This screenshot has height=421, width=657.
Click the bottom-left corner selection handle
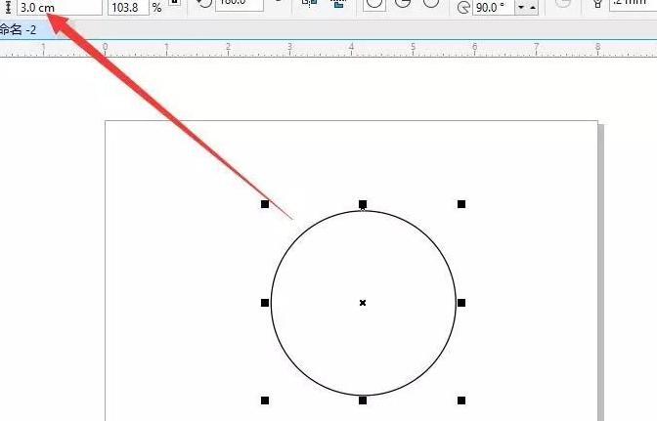[x=265, y=400]
